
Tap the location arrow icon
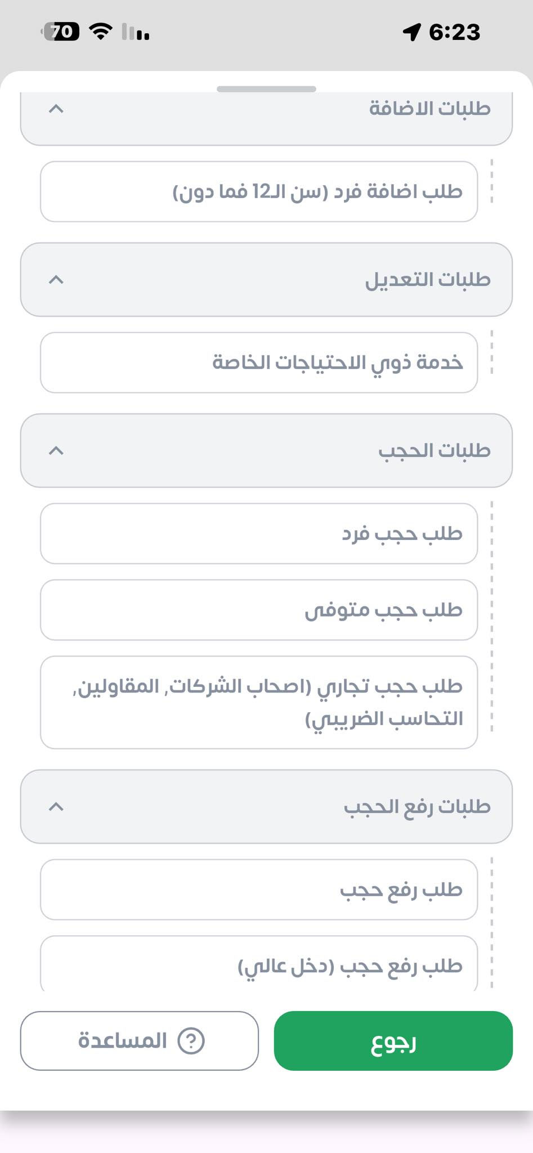click(411, 32)
